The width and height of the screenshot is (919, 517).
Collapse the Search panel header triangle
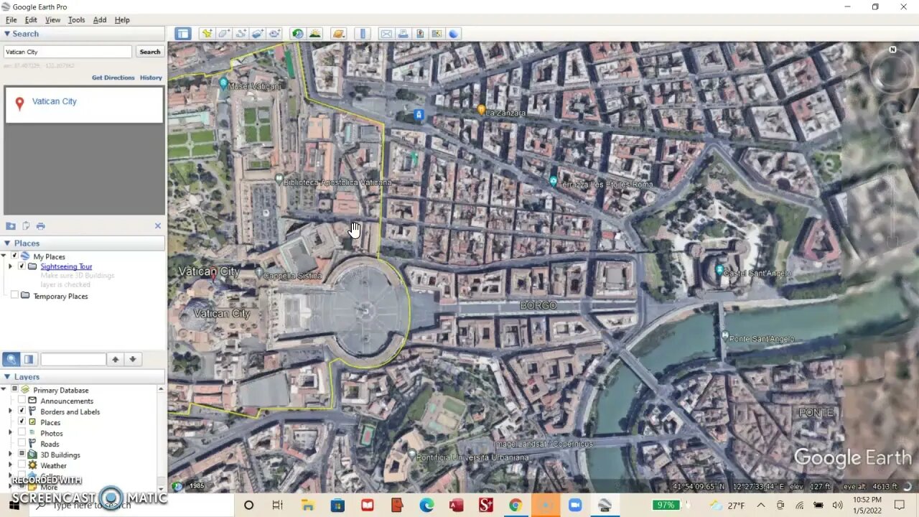(7, 34)
